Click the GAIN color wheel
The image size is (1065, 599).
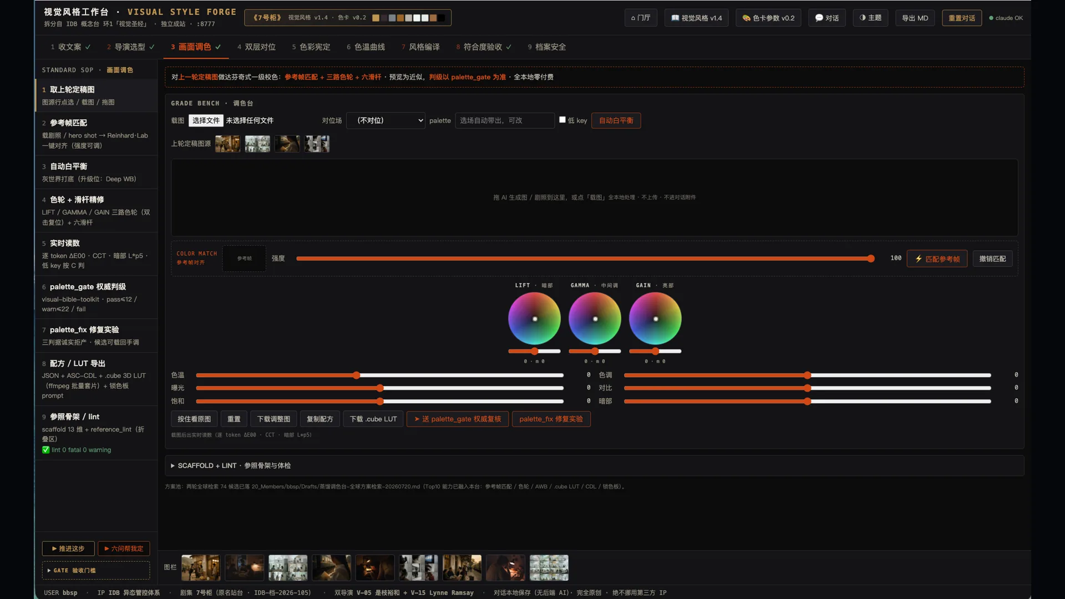655,319
